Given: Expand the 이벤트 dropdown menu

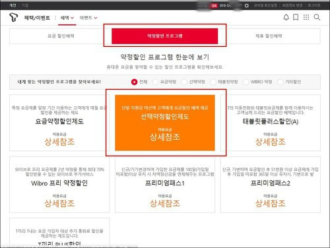Looking at the screenshot, I should (x=88, y=18).
